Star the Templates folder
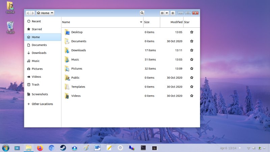 coord(192,87)
